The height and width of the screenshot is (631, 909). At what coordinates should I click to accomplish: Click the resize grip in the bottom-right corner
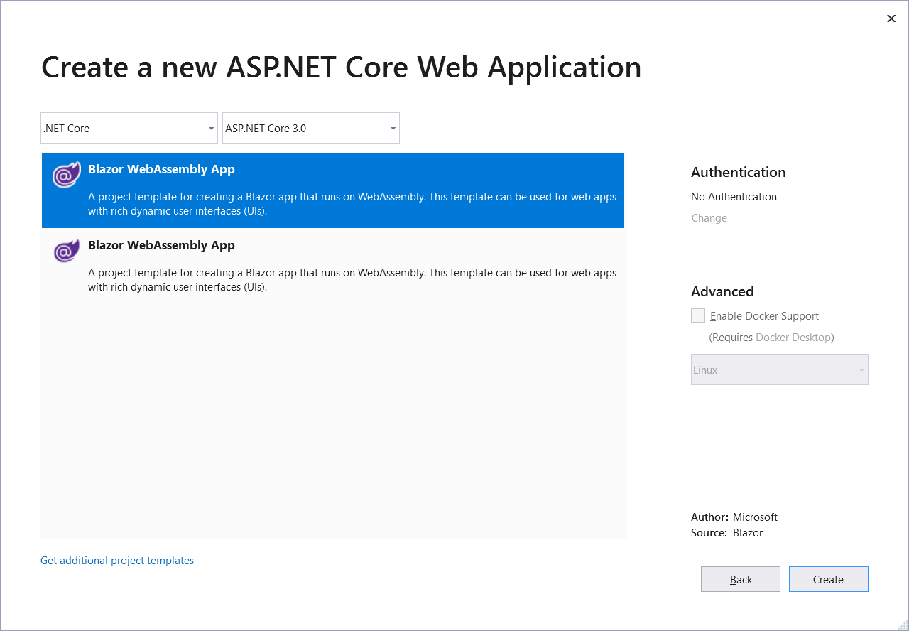pos(903,625)
